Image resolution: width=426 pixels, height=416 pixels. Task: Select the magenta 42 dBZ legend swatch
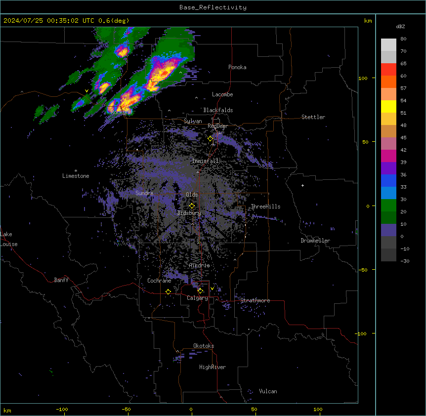click(388, 156)
